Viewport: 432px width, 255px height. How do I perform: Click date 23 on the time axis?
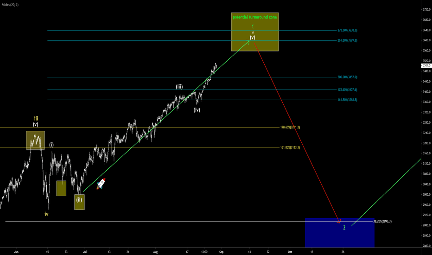pos(66,252)
